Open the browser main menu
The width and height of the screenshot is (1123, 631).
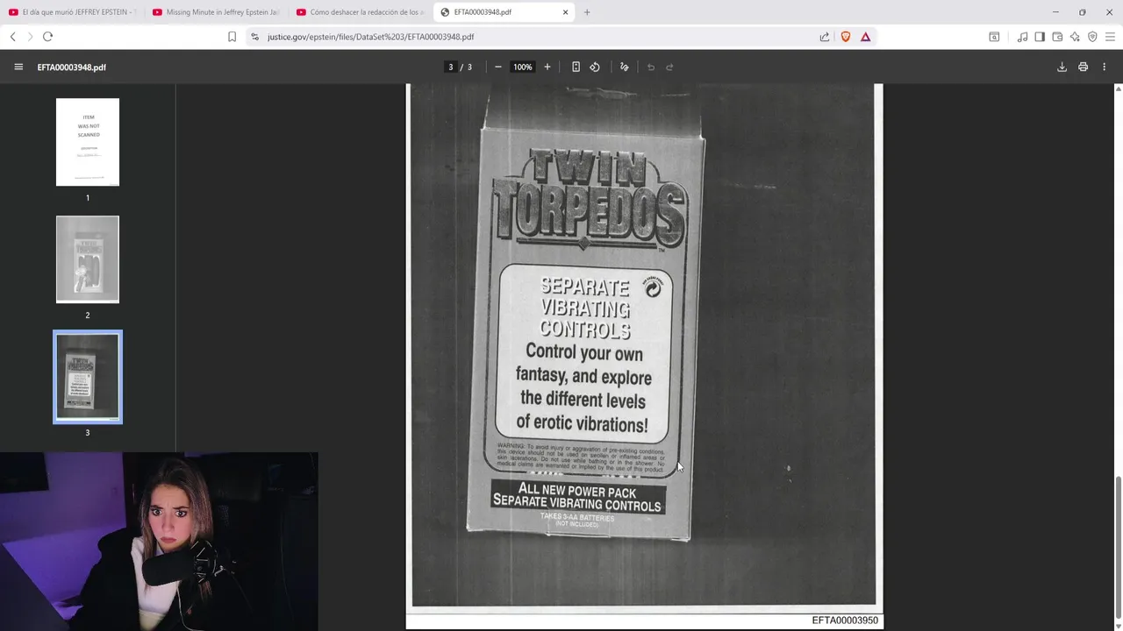click(1110, 37)
